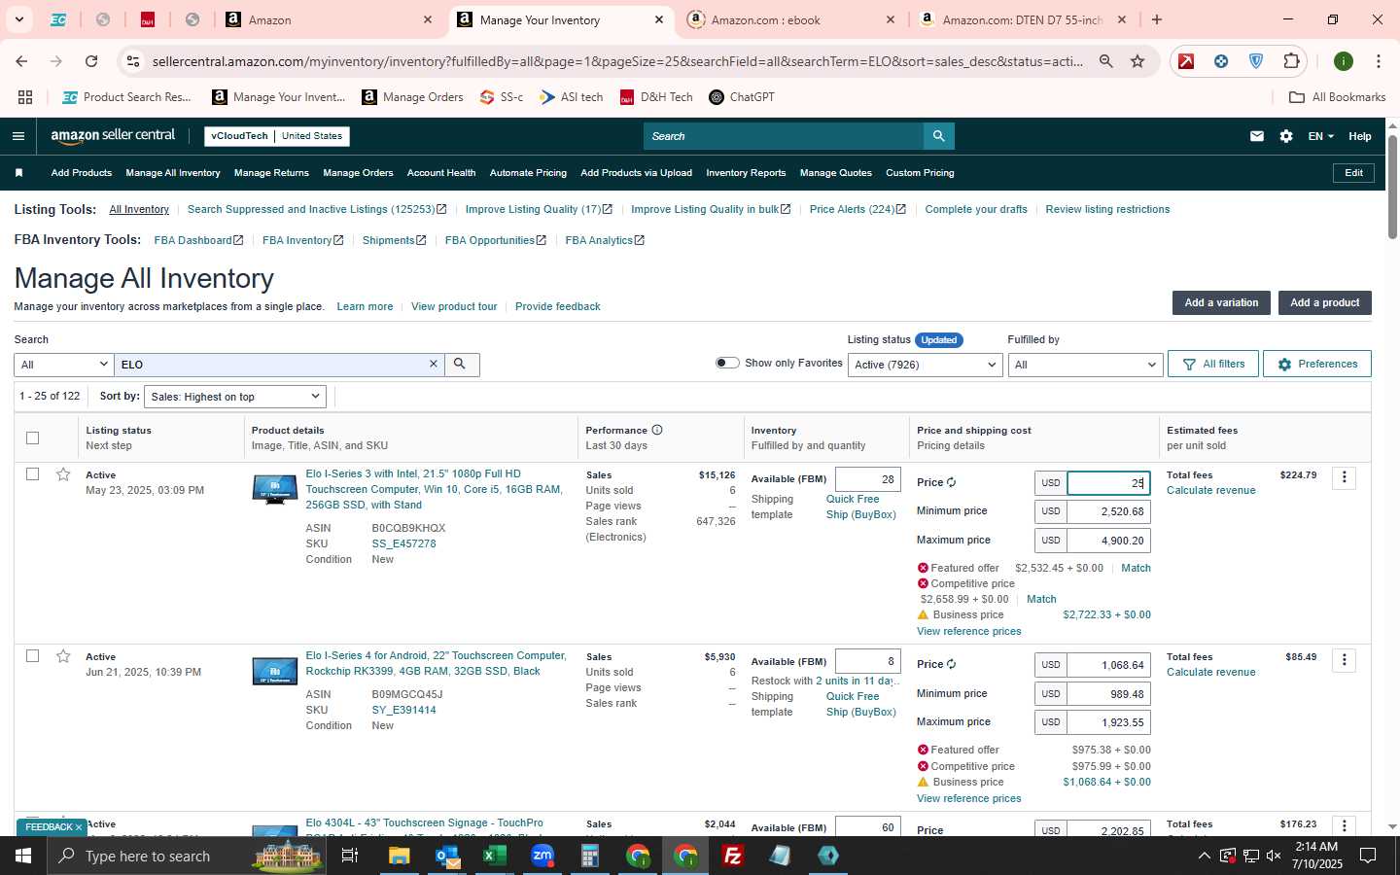Favorite the Elo I-Series 3 listing
This screenshot has width=1400, height=875.
click(x=63, y=474)
